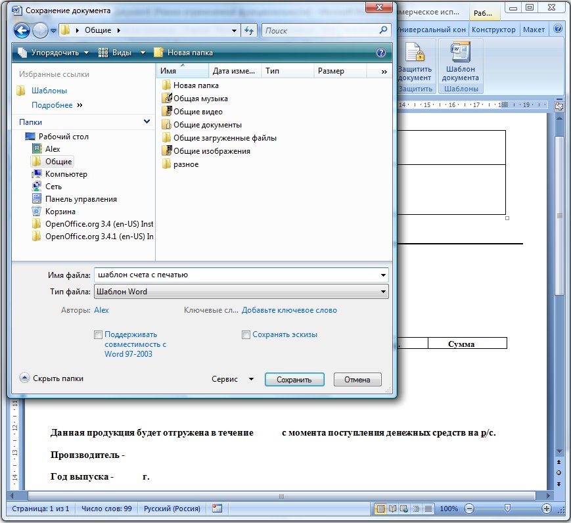Click Число слов: 99 in status bar
This screenshot has width=571, height=523.
106,509
